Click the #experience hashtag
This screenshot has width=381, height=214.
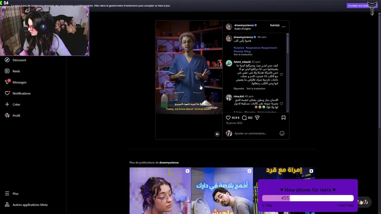[253, 48]
